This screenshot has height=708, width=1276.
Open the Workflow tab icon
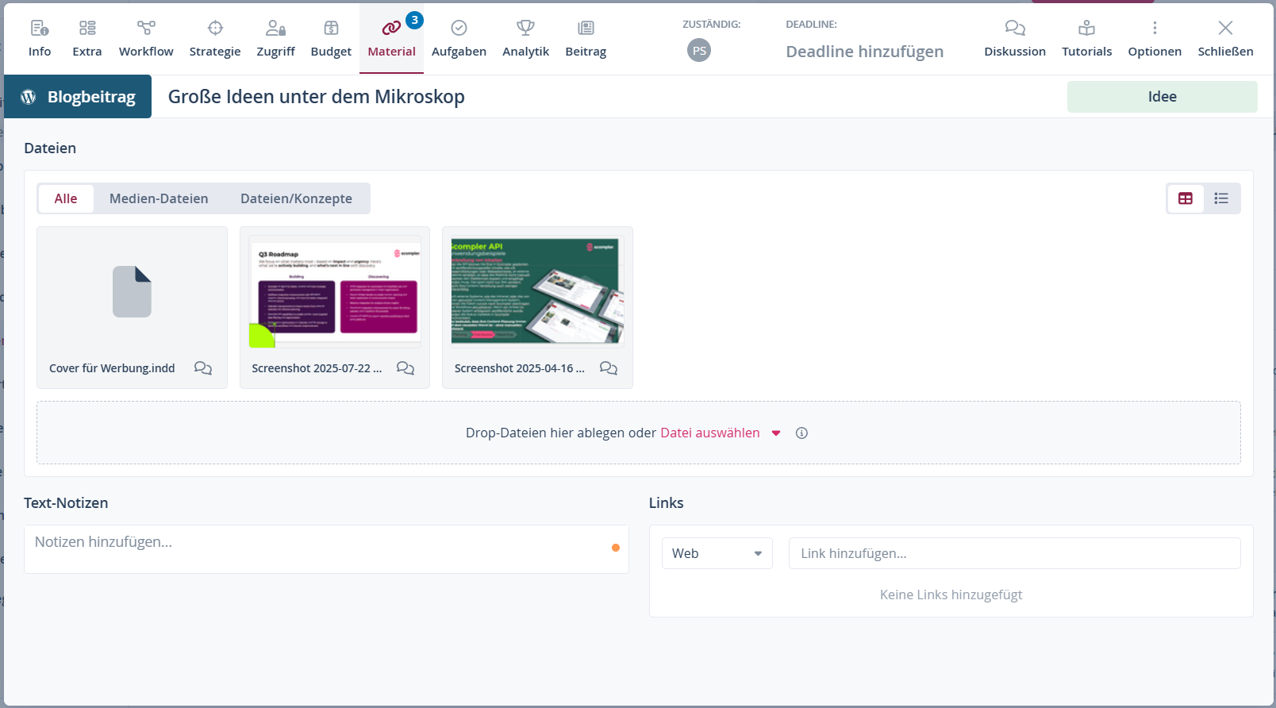pyautogui.click(x=146, y=29)
